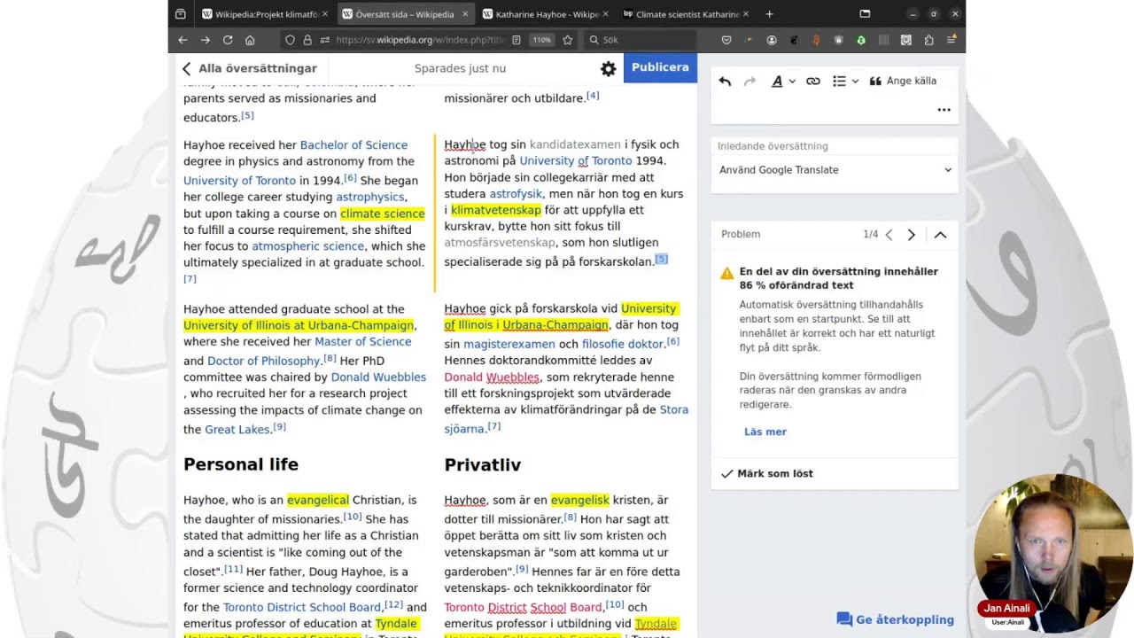
Task: Open the astrophysics link in source paragraph
Action: coord(370,197)
